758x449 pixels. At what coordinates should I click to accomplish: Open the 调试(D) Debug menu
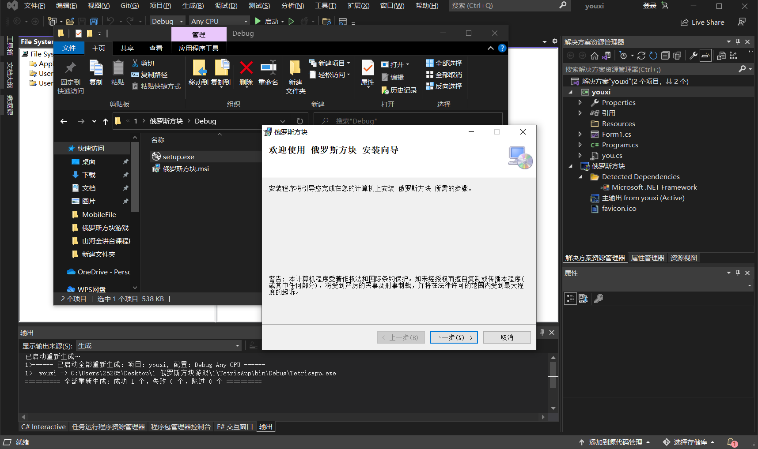[226, 6]
